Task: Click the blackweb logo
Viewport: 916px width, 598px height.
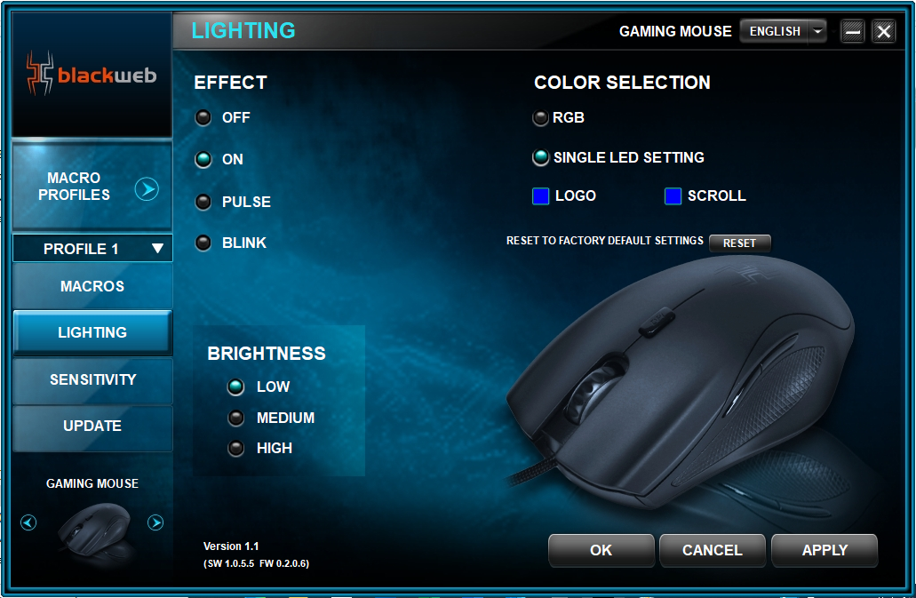Action: (x=92, y=74)
